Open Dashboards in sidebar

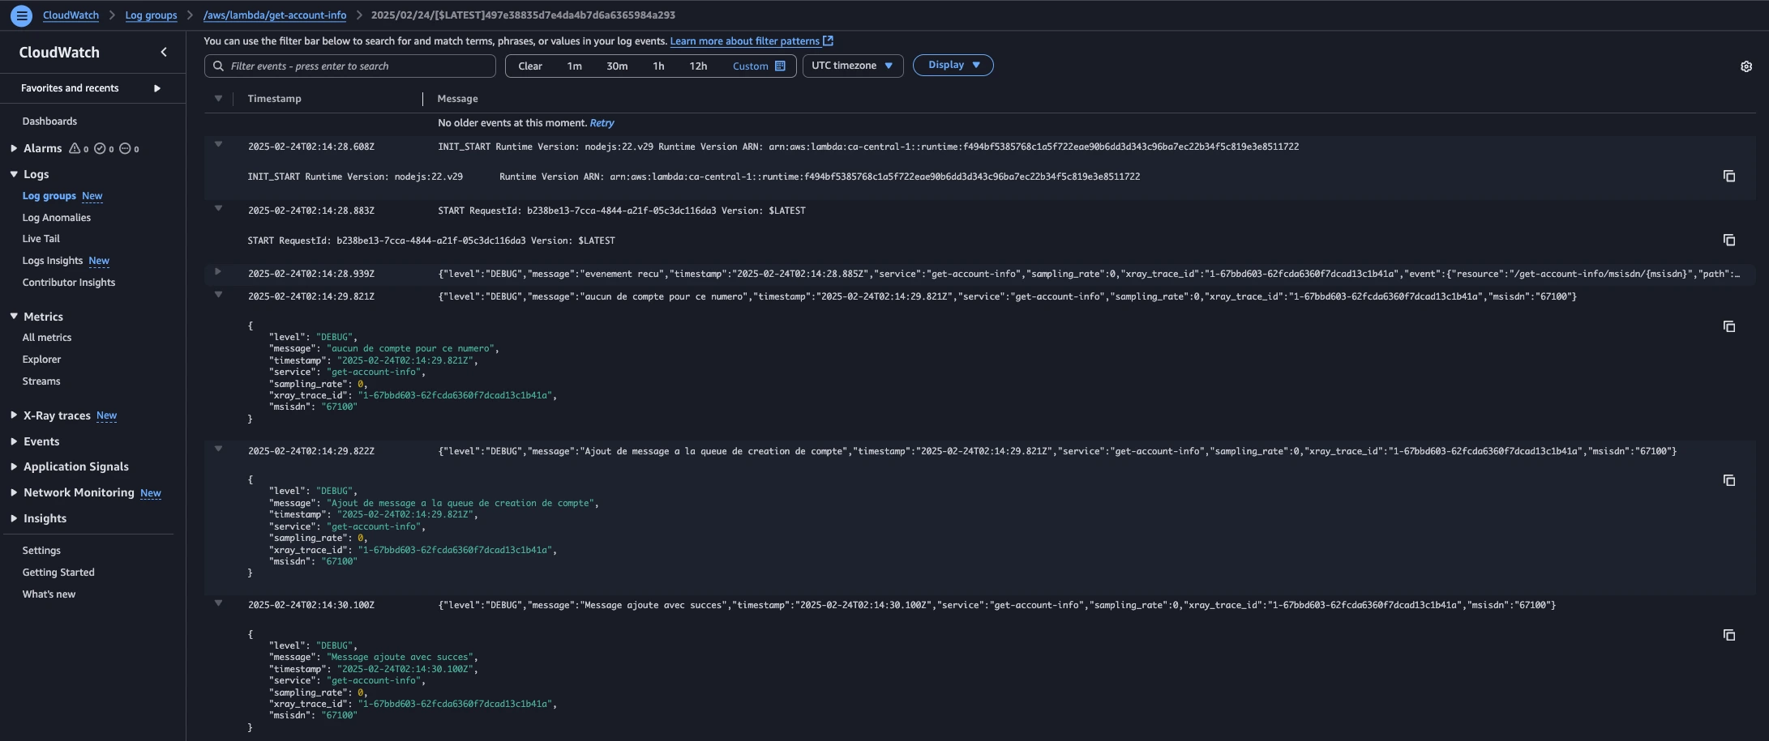(49, 121)
